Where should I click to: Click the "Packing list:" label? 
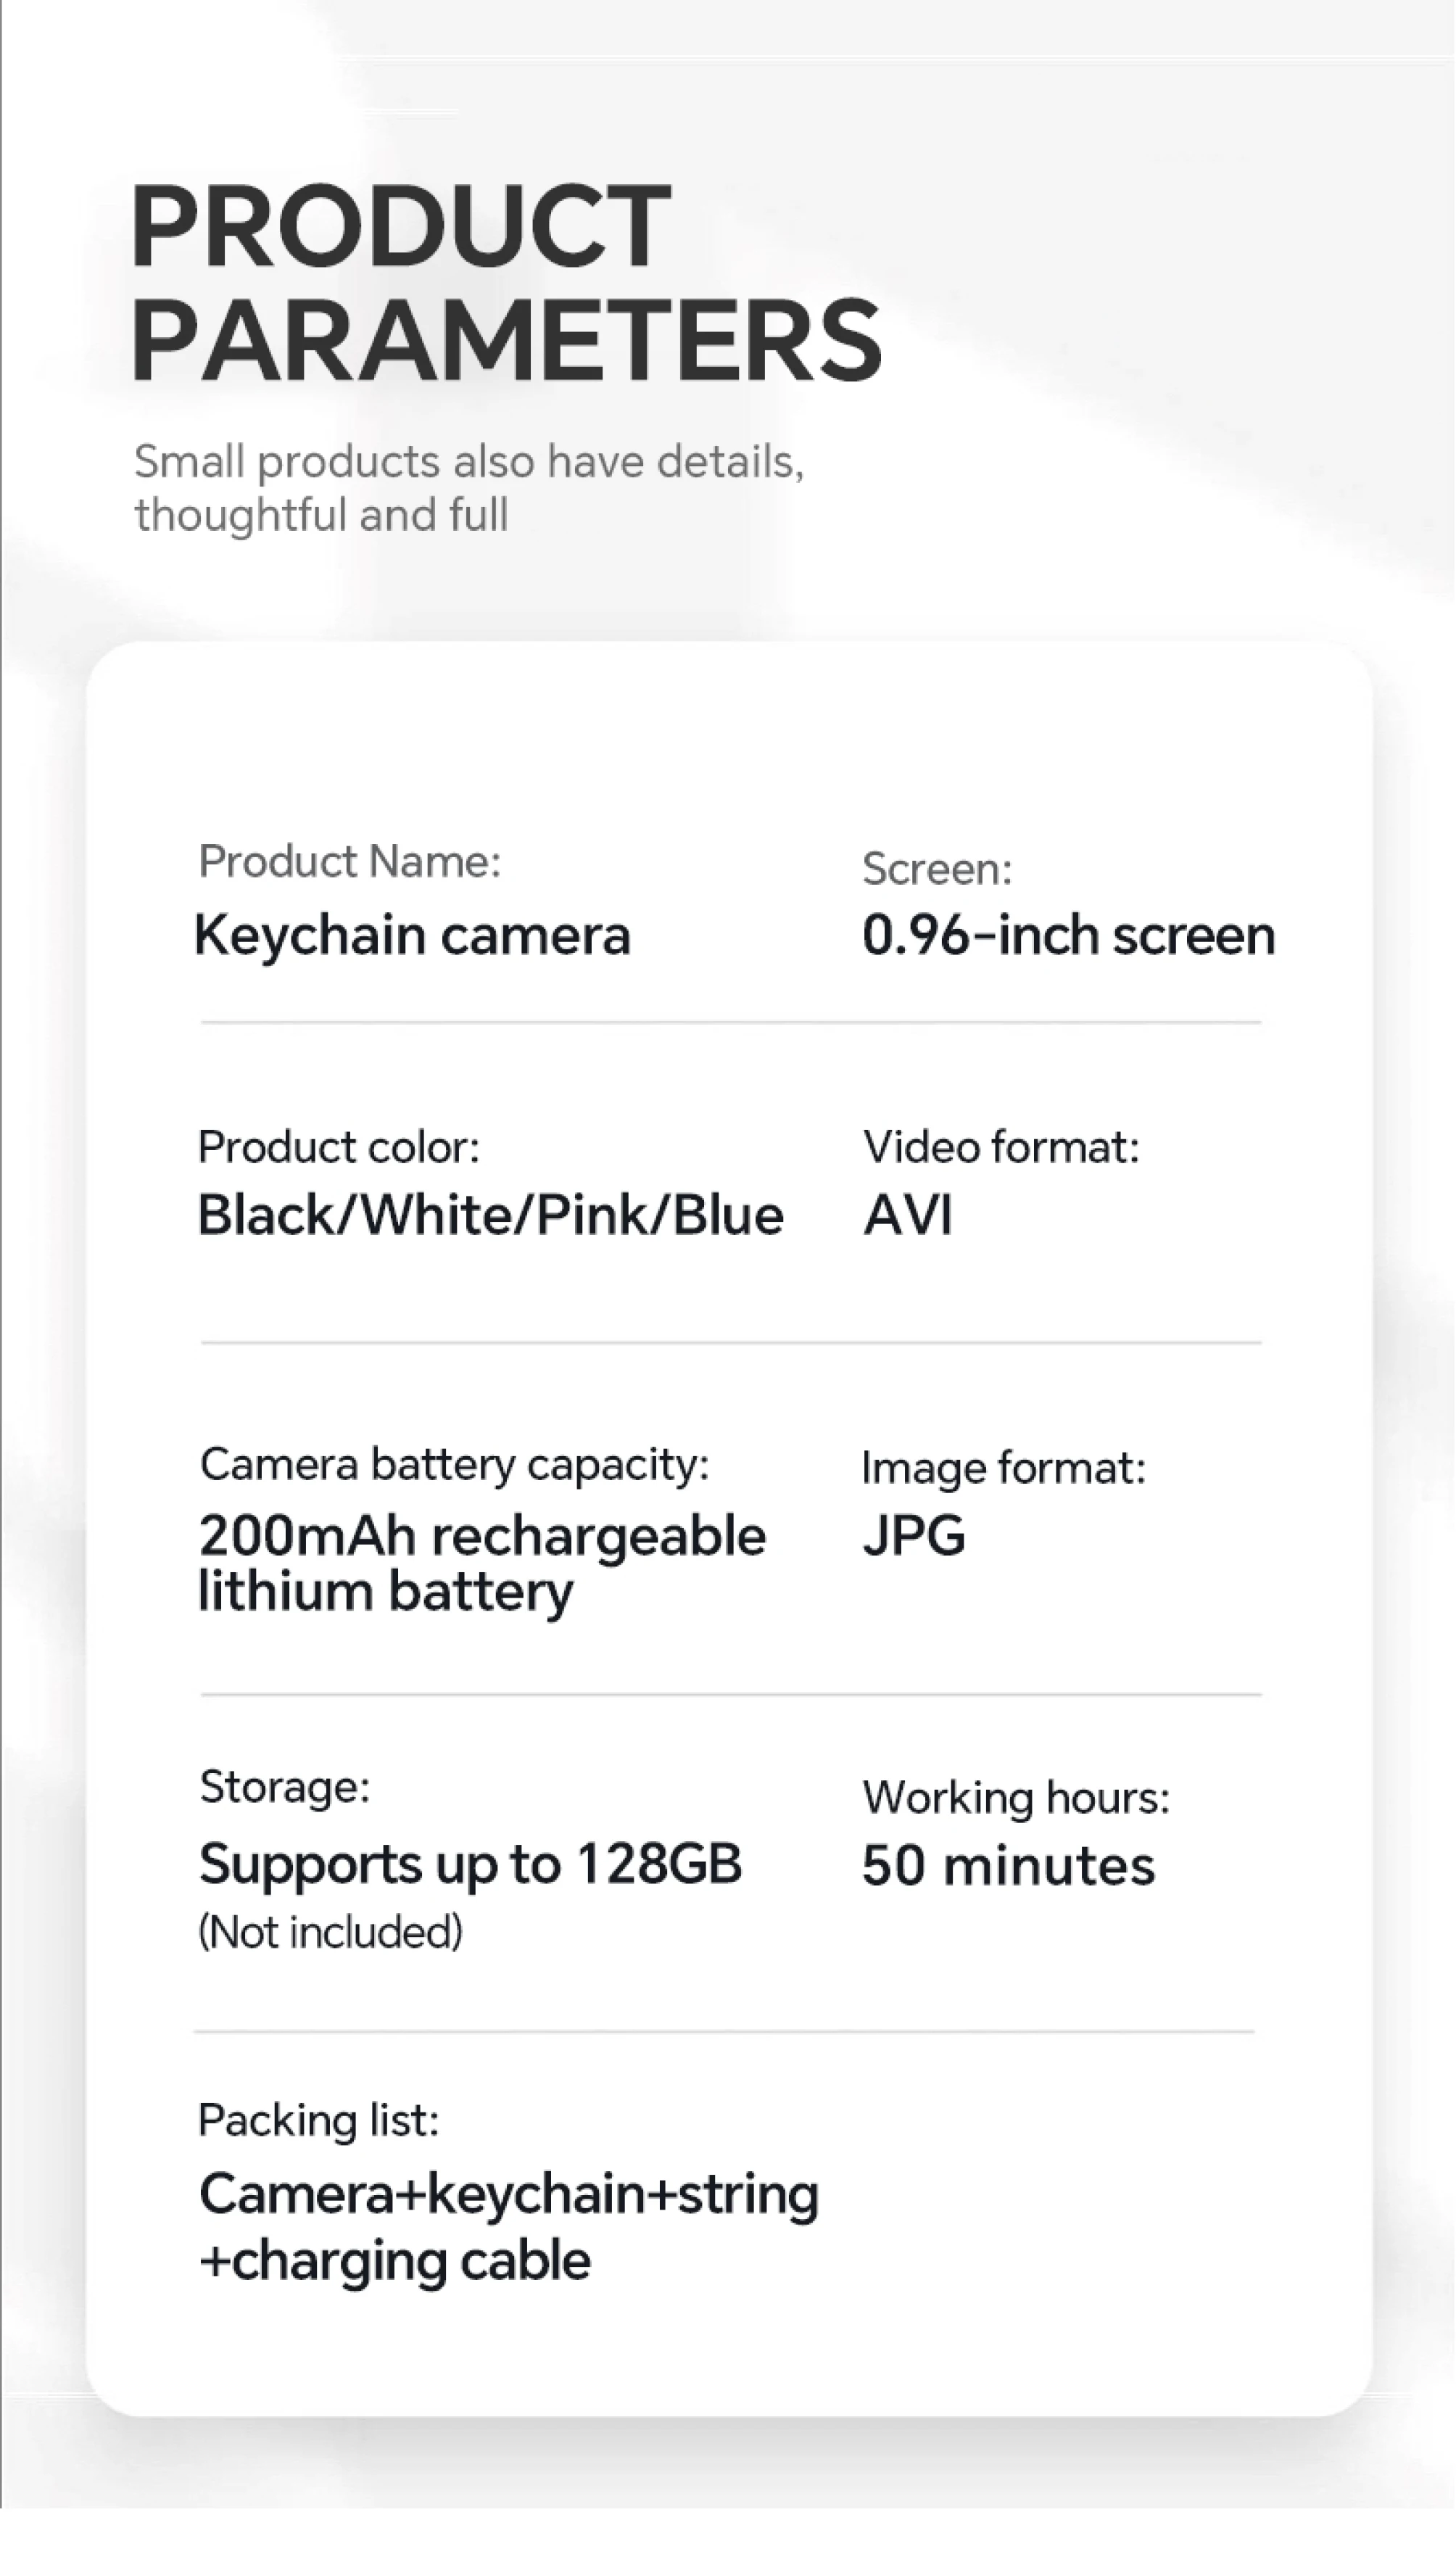click(318, 2120)
